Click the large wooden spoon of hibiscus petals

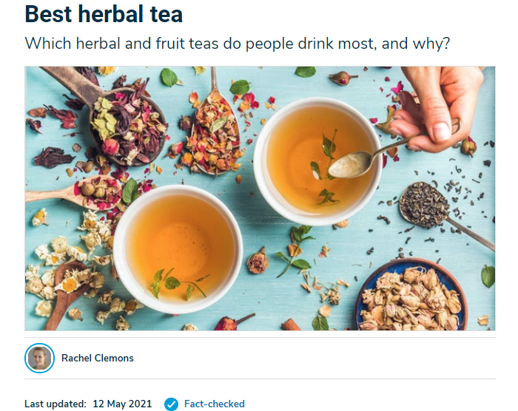coord(109,115)
